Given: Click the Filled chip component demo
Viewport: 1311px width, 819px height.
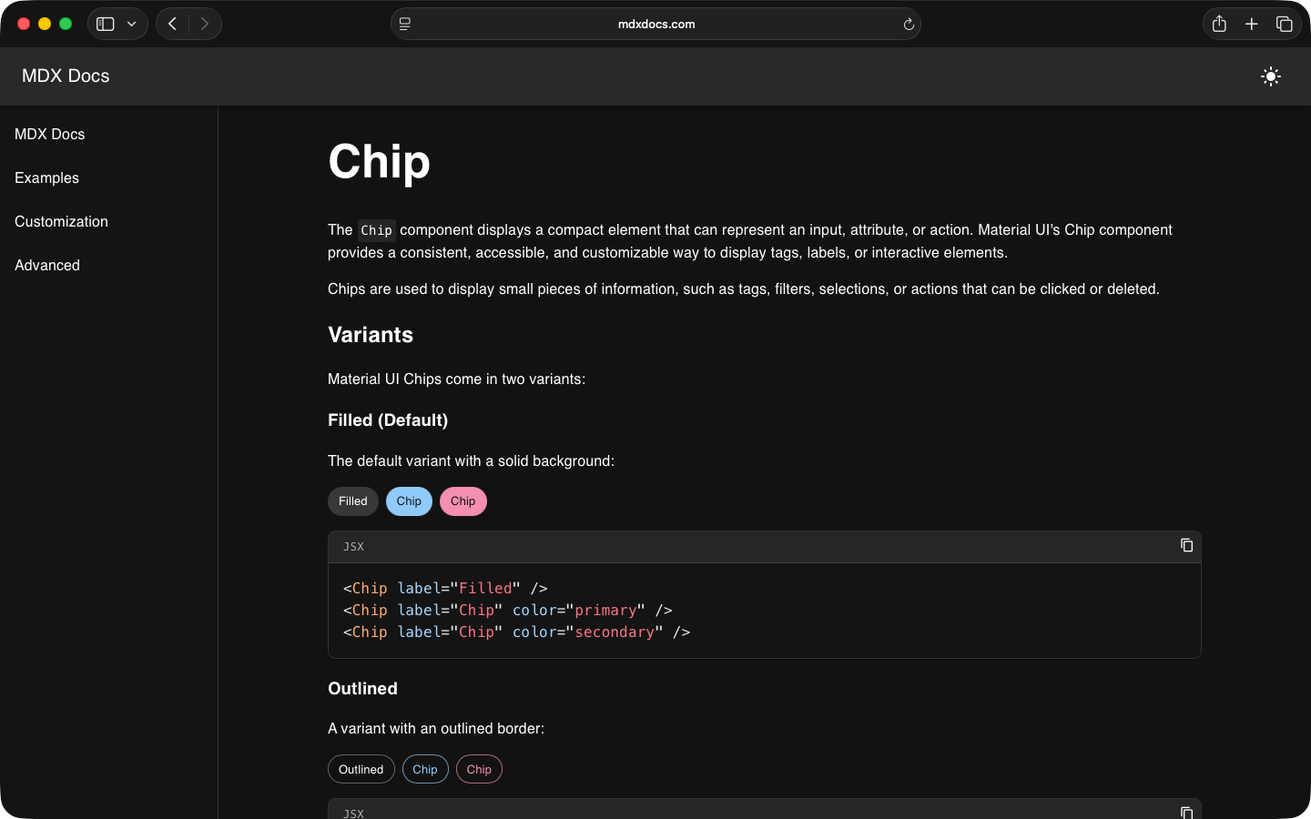Looking at the screenshot, I should 352,501.
